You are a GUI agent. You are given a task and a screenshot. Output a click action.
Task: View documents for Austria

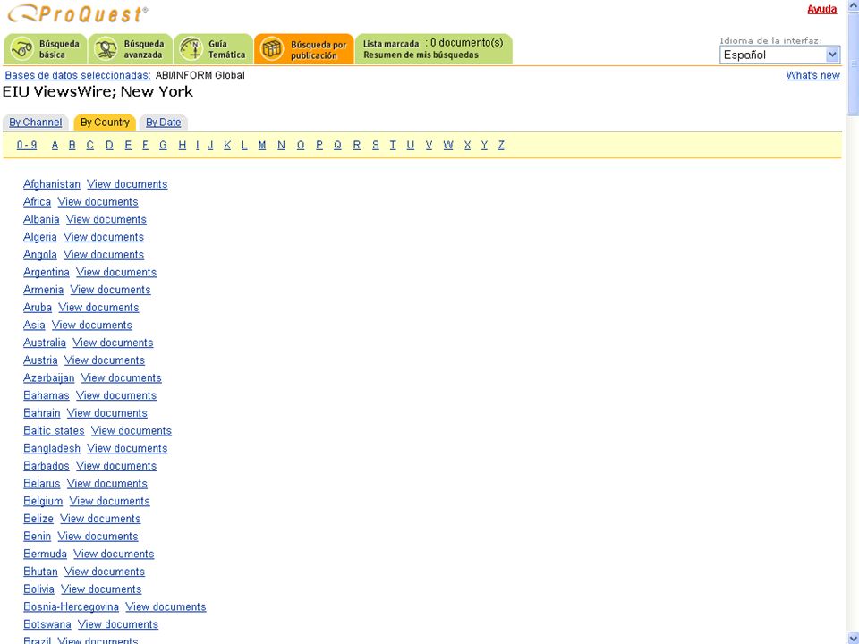105,360
